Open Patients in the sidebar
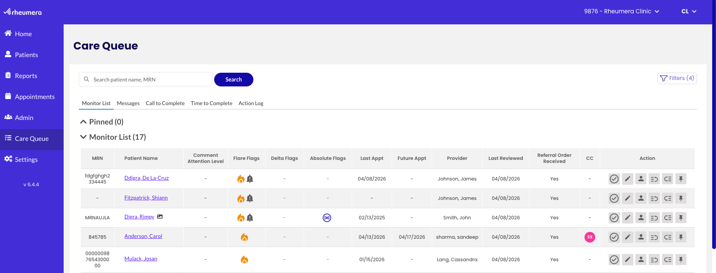Image resolution: width=716 pixels, height=273 pixels. pos(32,55)
